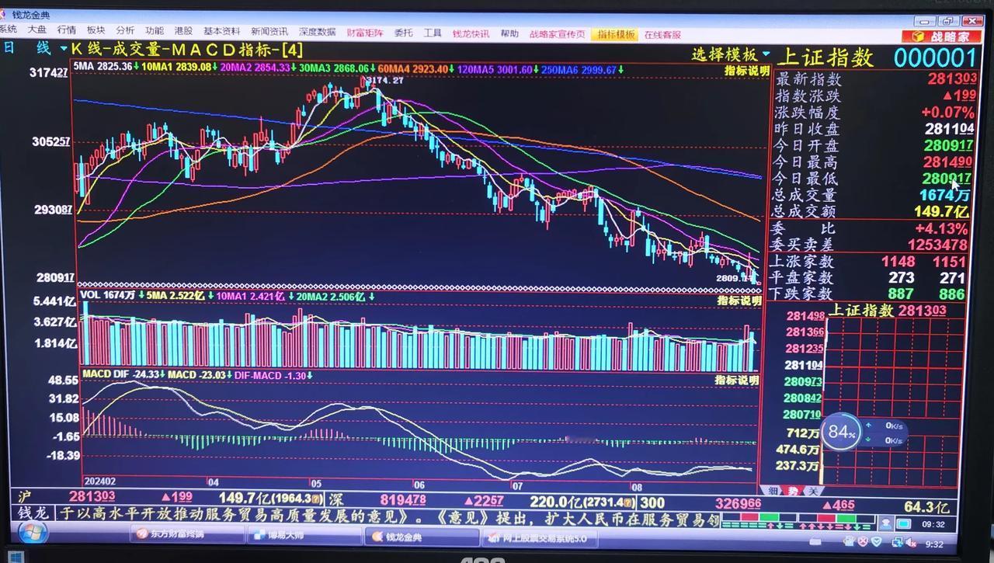Viewport: 994px width, 563px height.
Task: Open the 新闻资讯 menu
Action: point(269,31)
